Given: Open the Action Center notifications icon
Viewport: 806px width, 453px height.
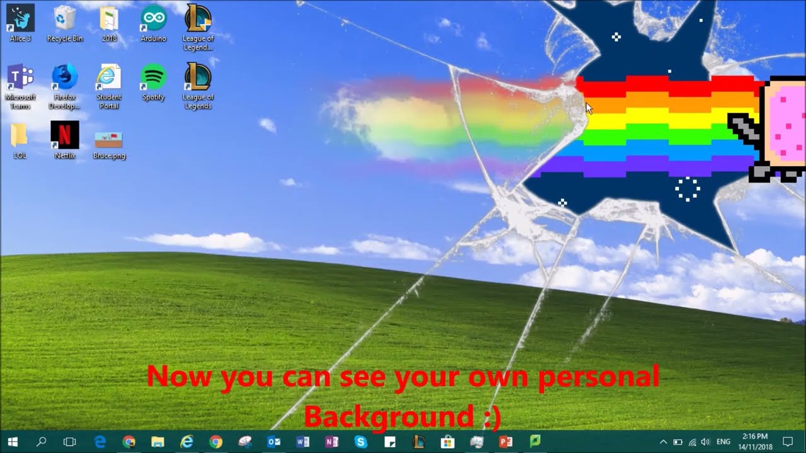Looking at the screenshot, I should click(x=787, y=442).
